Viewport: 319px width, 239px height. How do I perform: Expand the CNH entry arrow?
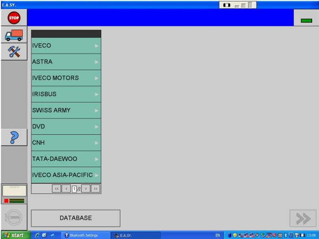(x=97, y=143)
